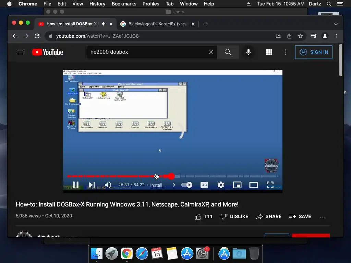This screenshot has height=263, width=351.
Task: Share this page icon
Action: click(x=289, y=36)
